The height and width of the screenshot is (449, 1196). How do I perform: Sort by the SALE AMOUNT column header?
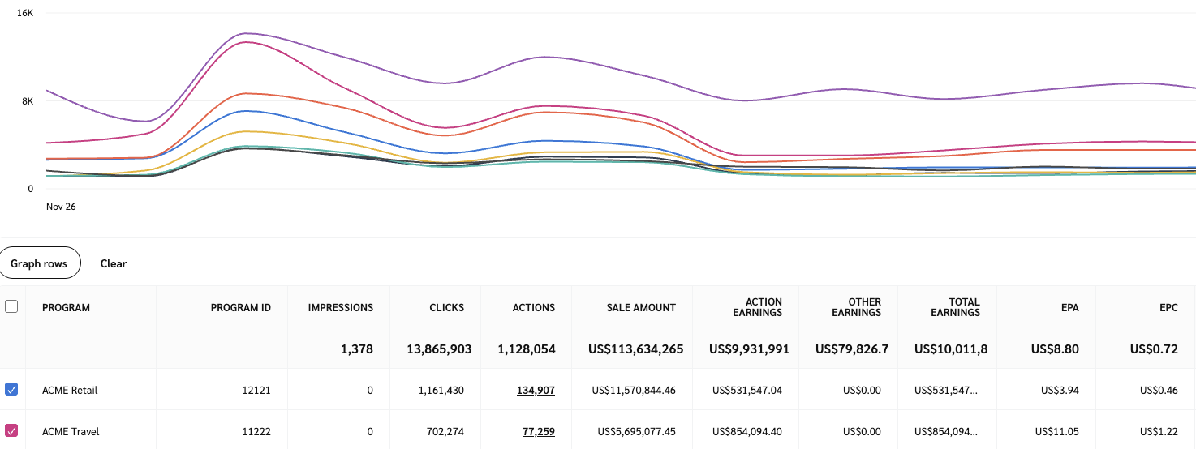641,307
